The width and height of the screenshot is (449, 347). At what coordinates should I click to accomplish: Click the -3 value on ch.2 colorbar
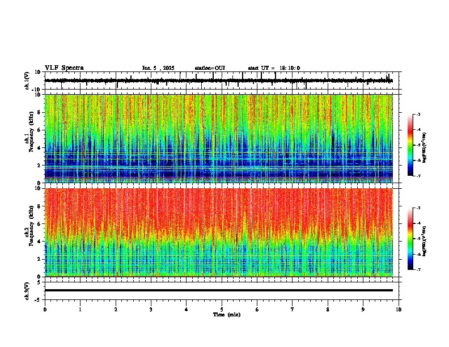coord(418,208)
